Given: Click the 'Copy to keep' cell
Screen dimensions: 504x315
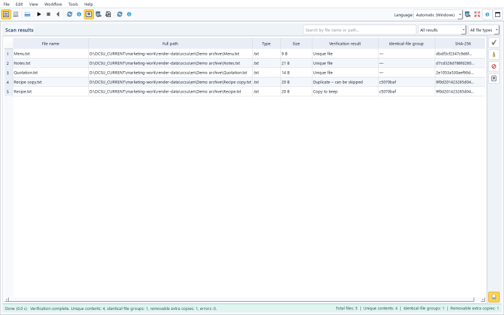Looking at the screenshot, I should 345,91.
